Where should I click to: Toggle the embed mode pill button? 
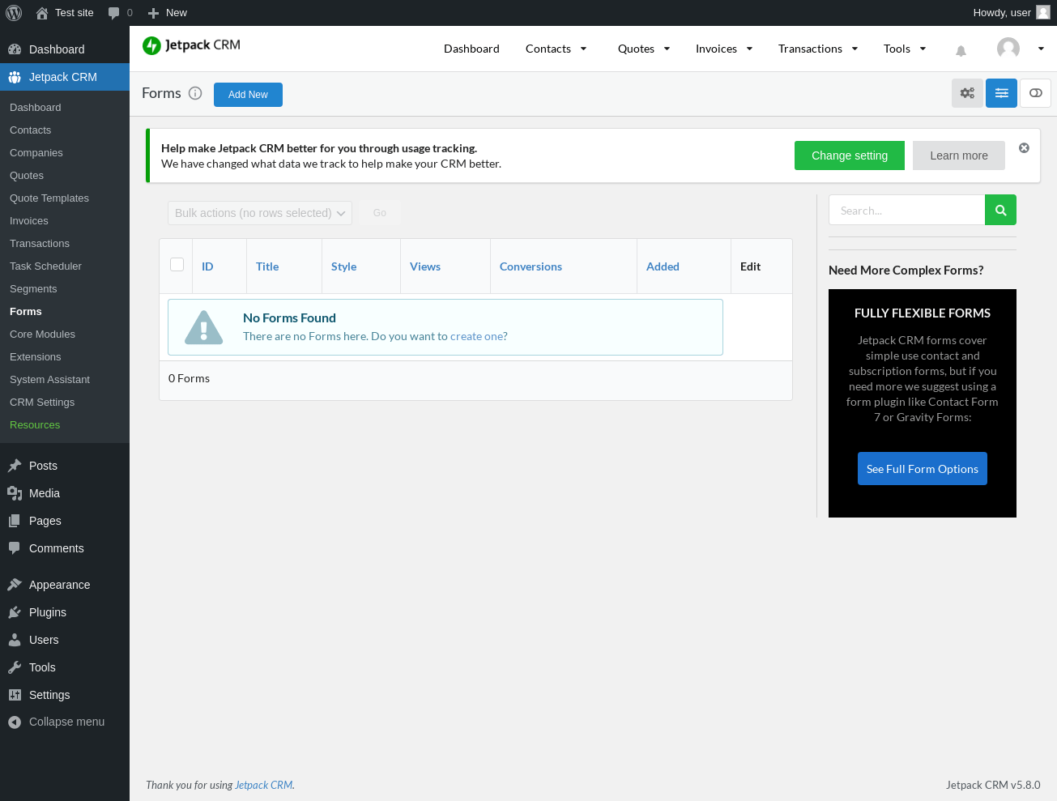coord(1035,93)
